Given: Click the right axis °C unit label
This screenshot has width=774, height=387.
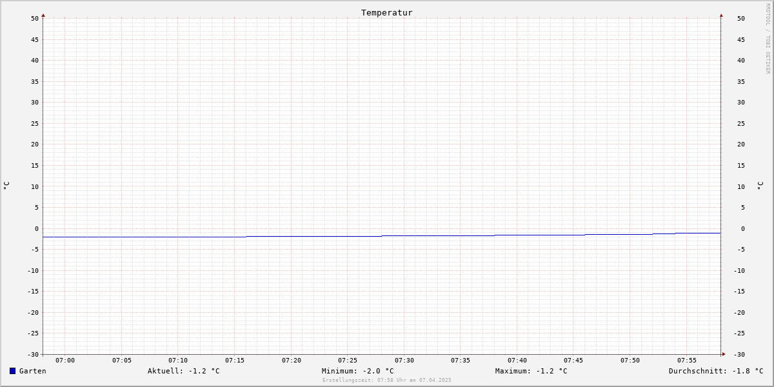Looking at the screenshot, I should click(x=760, y=185).
